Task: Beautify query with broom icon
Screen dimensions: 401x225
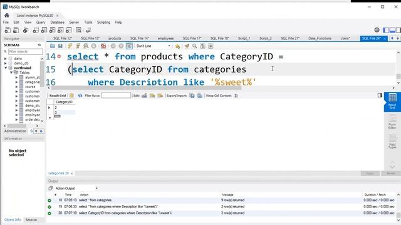Action: tap(187, 46)
